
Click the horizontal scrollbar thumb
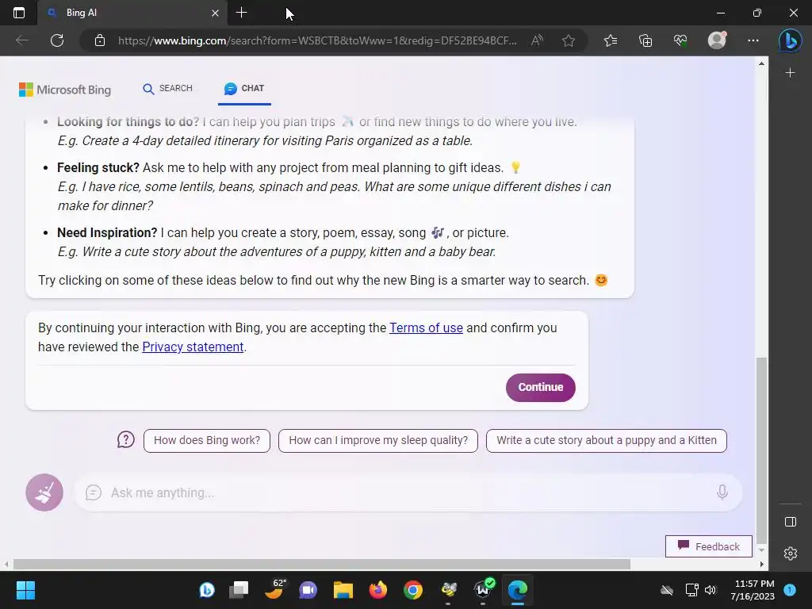pos(322,564)
